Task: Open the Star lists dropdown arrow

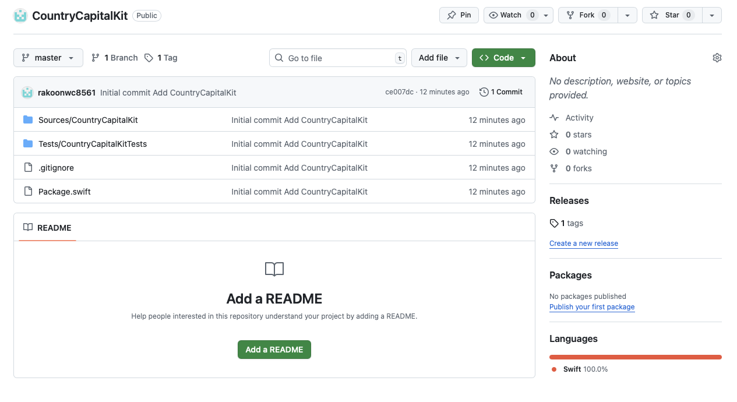Action: point(712,15)
